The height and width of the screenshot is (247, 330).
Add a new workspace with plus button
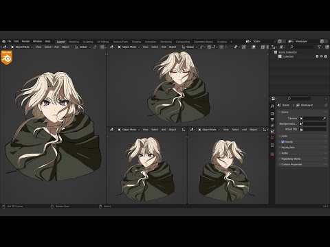tap(231, 42)
